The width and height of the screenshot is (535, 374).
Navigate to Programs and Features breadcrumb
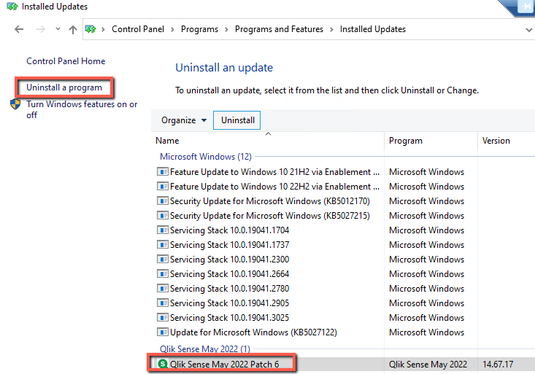point(279,29)
